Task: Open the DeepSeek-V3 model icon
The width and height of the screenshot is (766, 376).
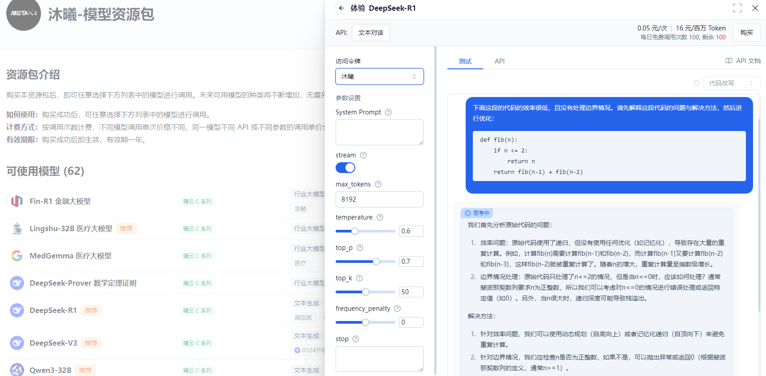Action: (17, 343)
